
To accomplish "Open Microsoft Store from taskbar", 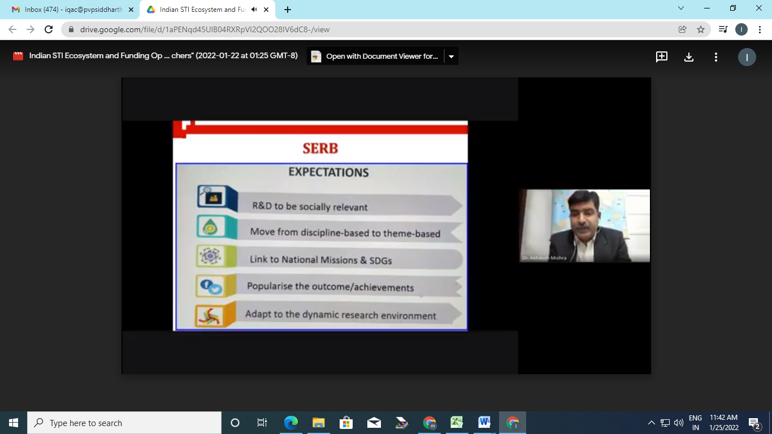I will click(x=346, y=423).
